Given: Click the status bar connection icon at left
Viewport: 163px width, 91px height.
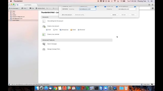Looking at the screenshot, I should pyautogui.click(x=9, y=84).
